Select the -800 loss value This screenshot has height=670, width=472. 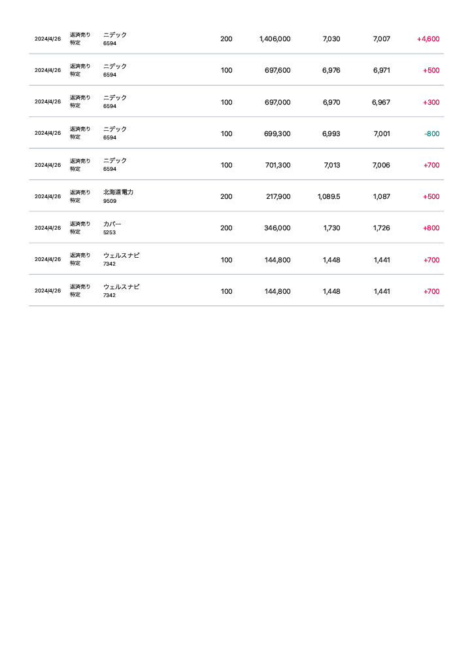coord(432,133)
